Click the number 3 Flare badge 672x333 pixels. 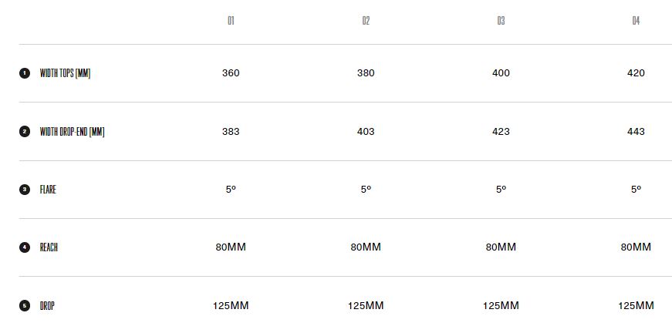(x=24, y=190)
